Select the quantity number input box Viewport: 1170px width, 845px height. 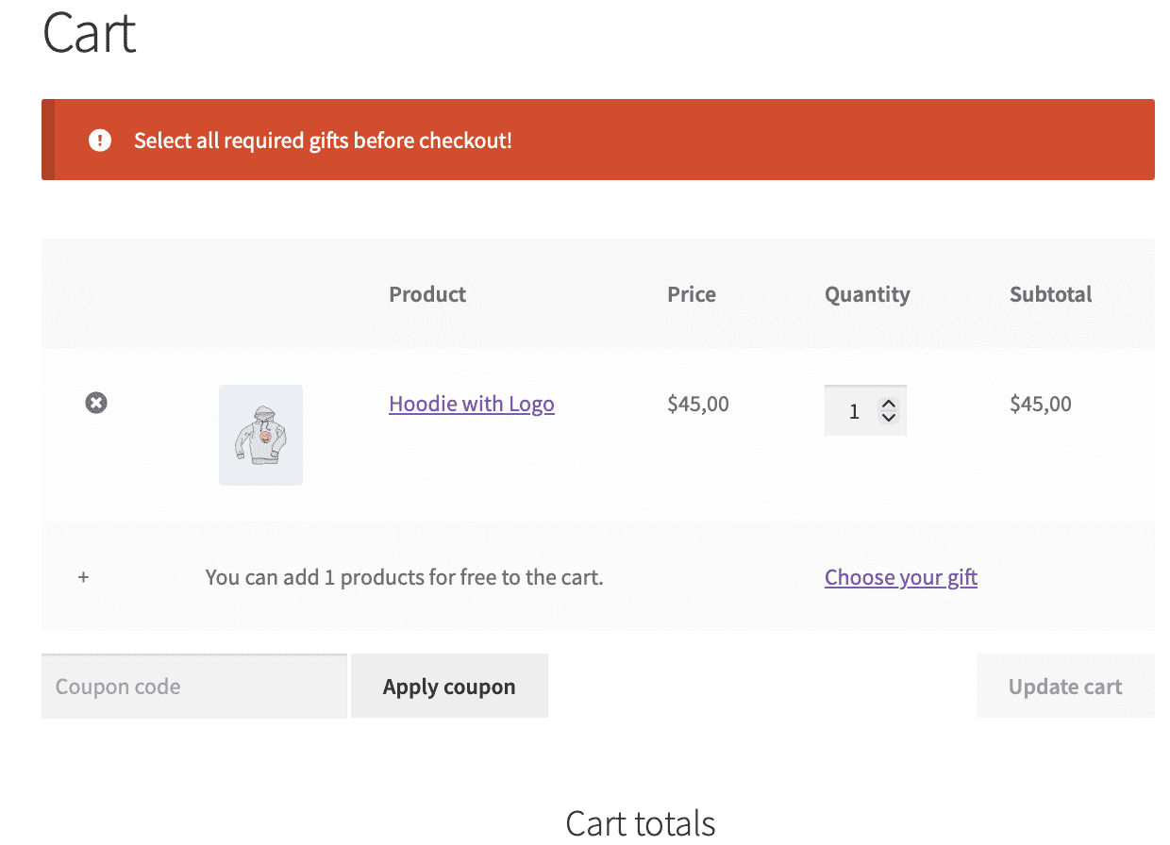point(855,409)
